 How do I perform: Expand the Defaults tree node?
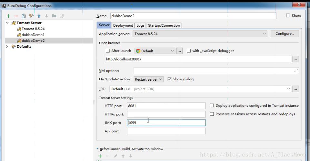click(7, 47)
